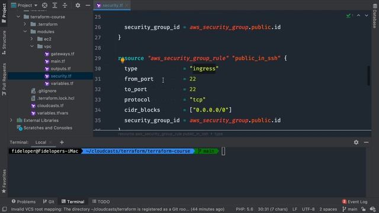Click the PHP: 5.6 language level
The width and height of the screenshot is (379, 213).
click(245, 209)
